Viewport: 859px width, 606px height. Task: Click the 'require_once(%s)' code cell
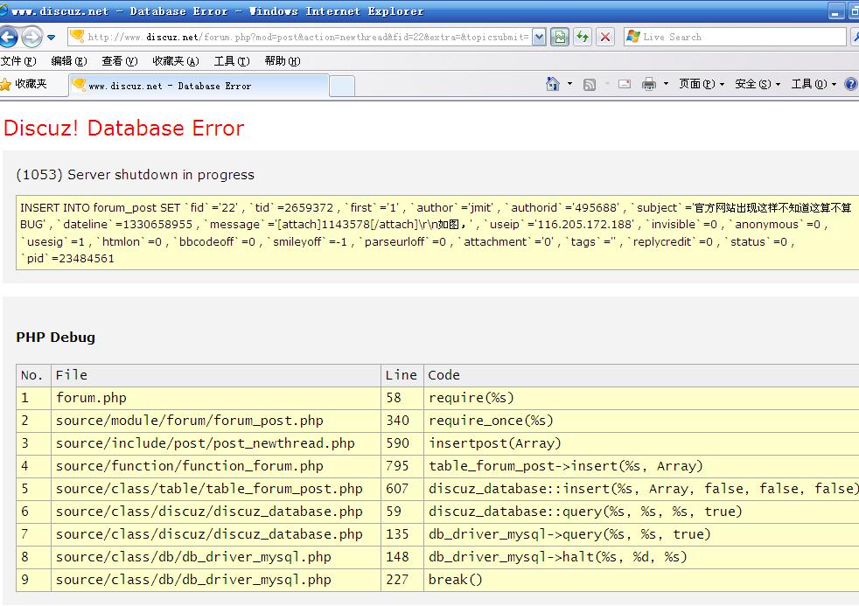click(x=641, y=421)
